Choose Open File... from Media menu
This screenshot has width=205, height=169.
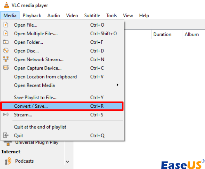point(62,25)
